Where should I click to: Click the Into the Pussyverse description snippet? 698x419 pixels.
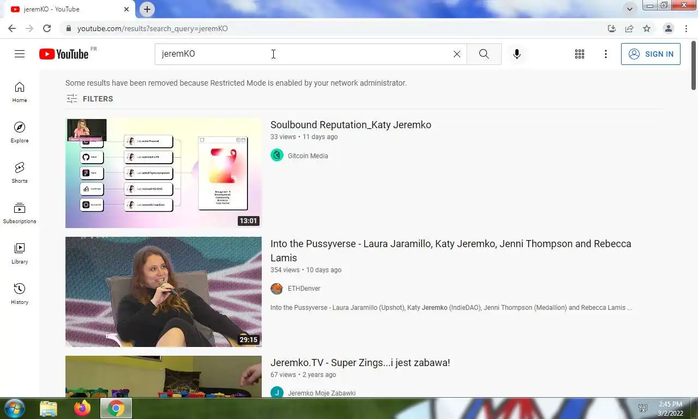(x=452, y=308)
